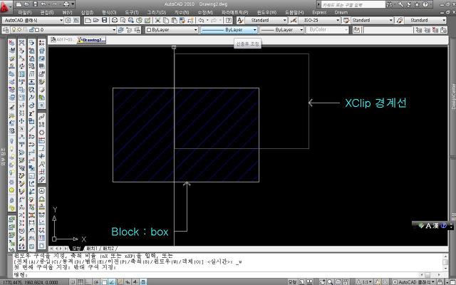Open the Standard text style dropdown
This screenshot has width=456, height=285.
pyautogui.click(x=266, y=20)
